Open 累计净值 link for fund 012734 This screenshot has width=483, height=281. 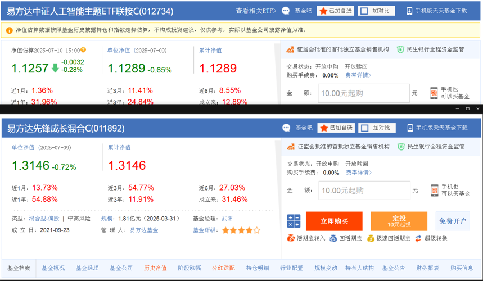pos(210,50)
